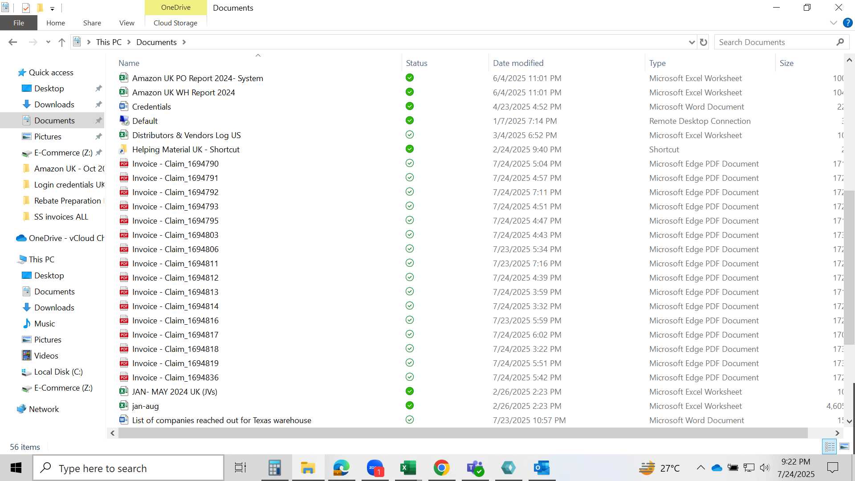Expand the chevron after Documents breadcrumb

(x=184, y=42)
